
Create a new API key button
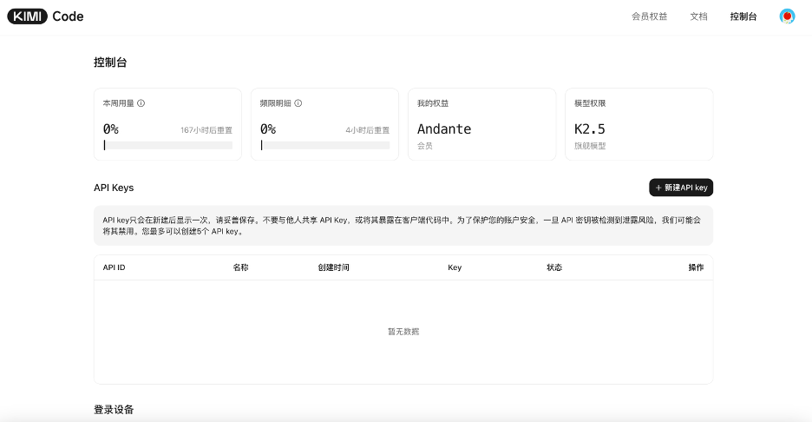681,188
